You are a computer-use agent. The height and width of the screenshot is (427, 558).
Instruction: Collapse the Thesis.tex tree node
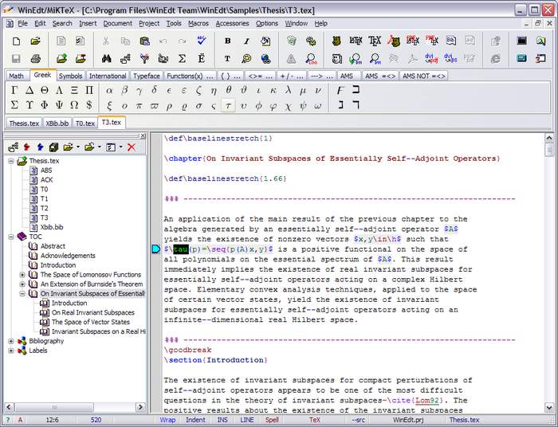click(x=11, y=161)
